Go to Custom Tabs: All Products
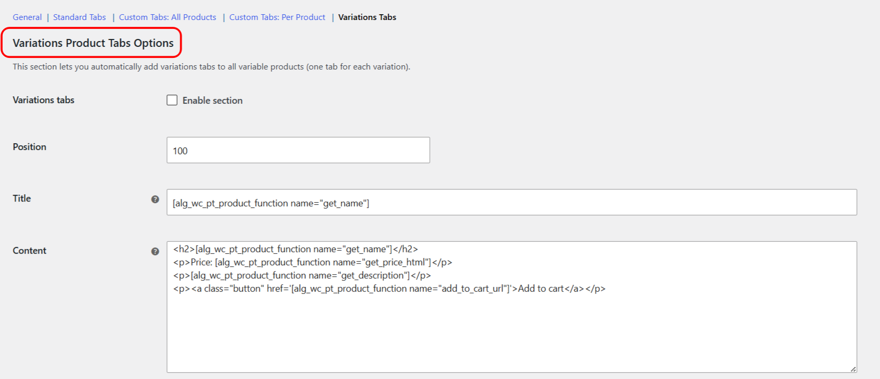This screenshot has height=379, width=880. [x=167, y=17]
